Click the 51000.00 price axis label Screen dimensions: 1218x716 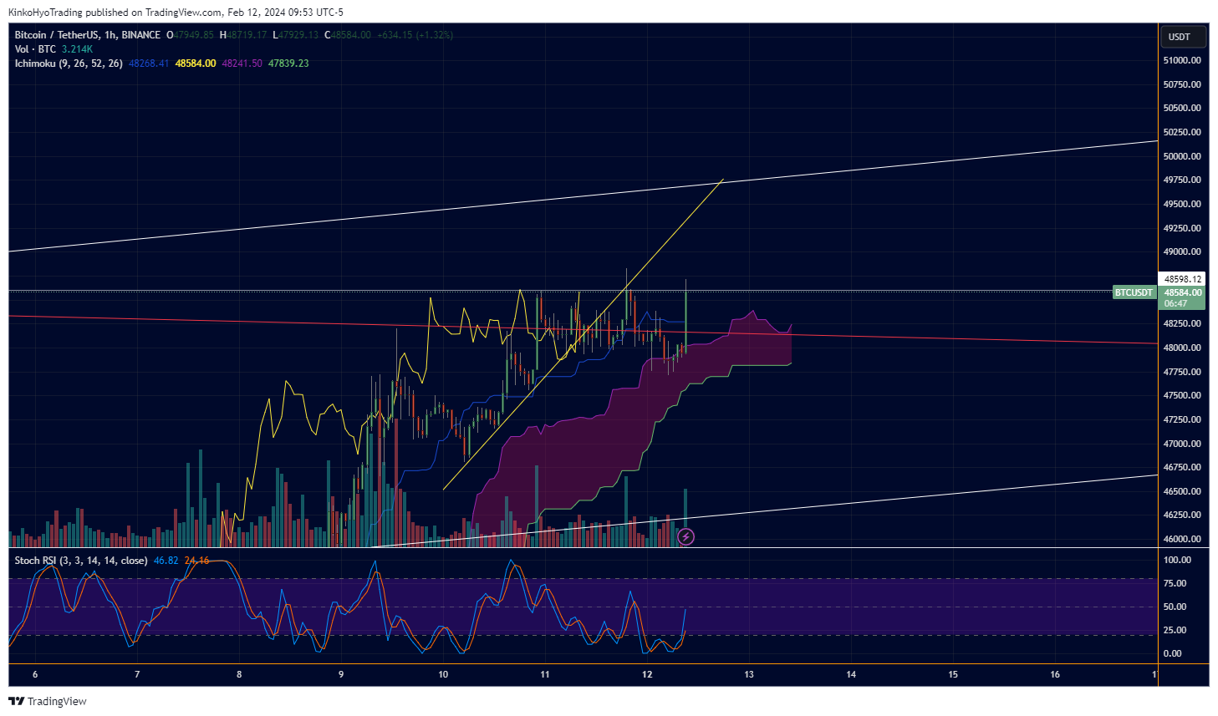[1182, 60]
